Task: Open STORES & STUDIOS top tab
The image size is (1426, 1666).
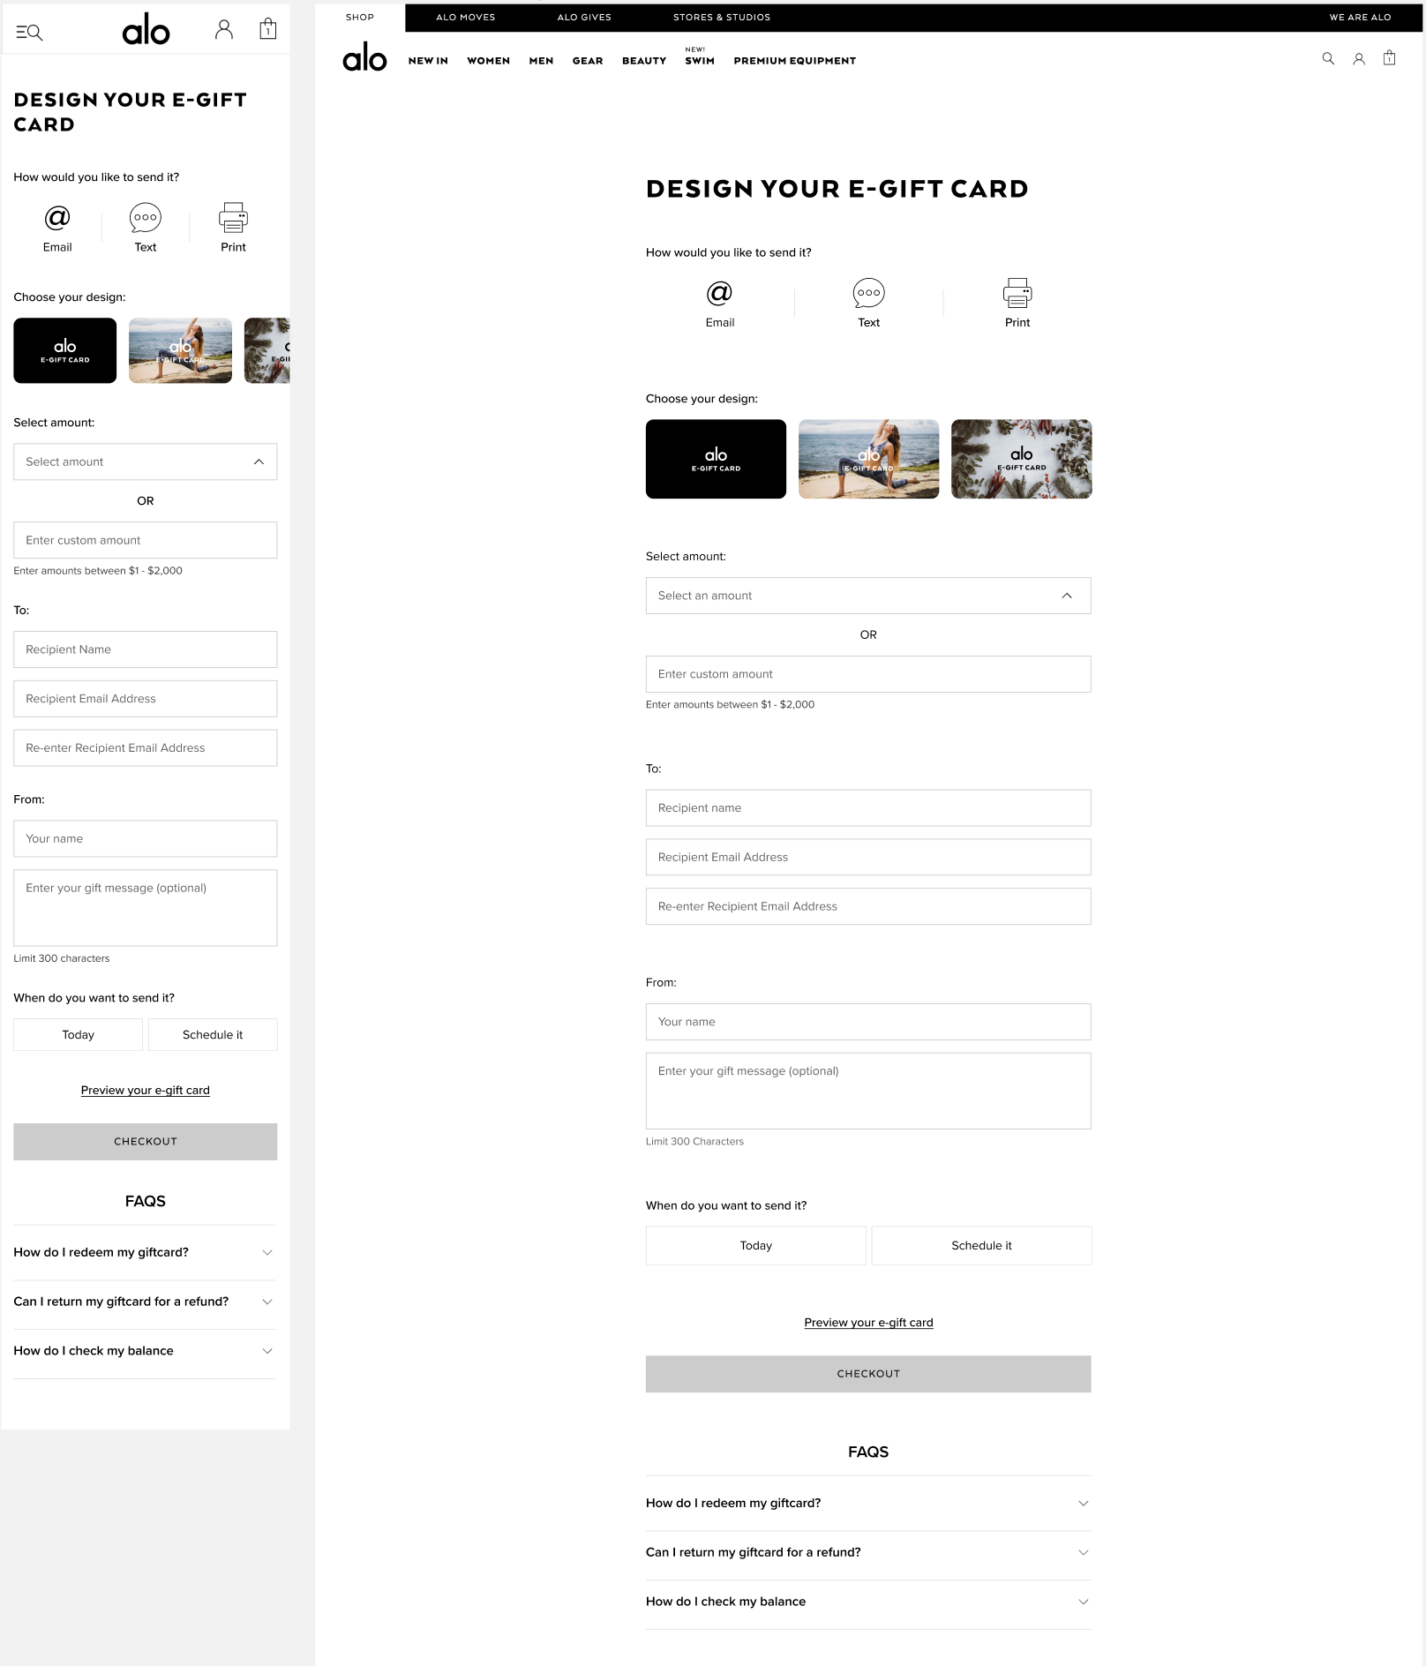Action: click(722, 17)
